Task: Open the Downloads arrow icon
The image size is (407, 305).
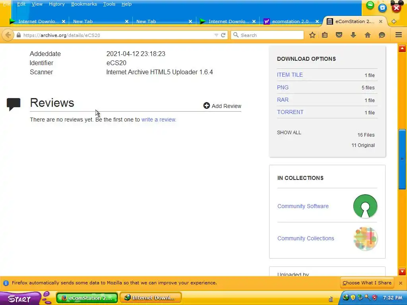Action: (353, 35)
